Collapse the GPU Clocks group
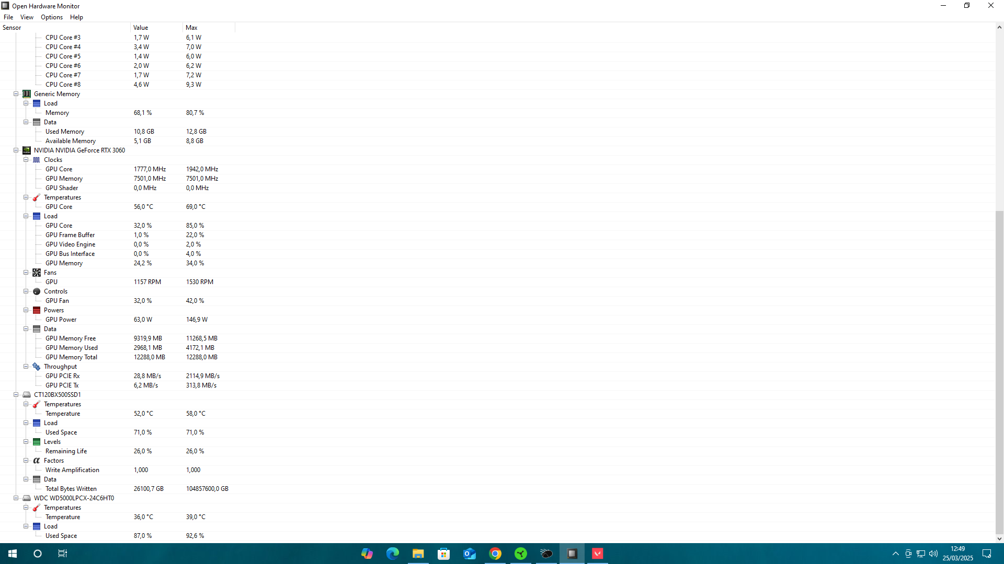The width and height of the screenshot is (1004, 564). [26, 160]
